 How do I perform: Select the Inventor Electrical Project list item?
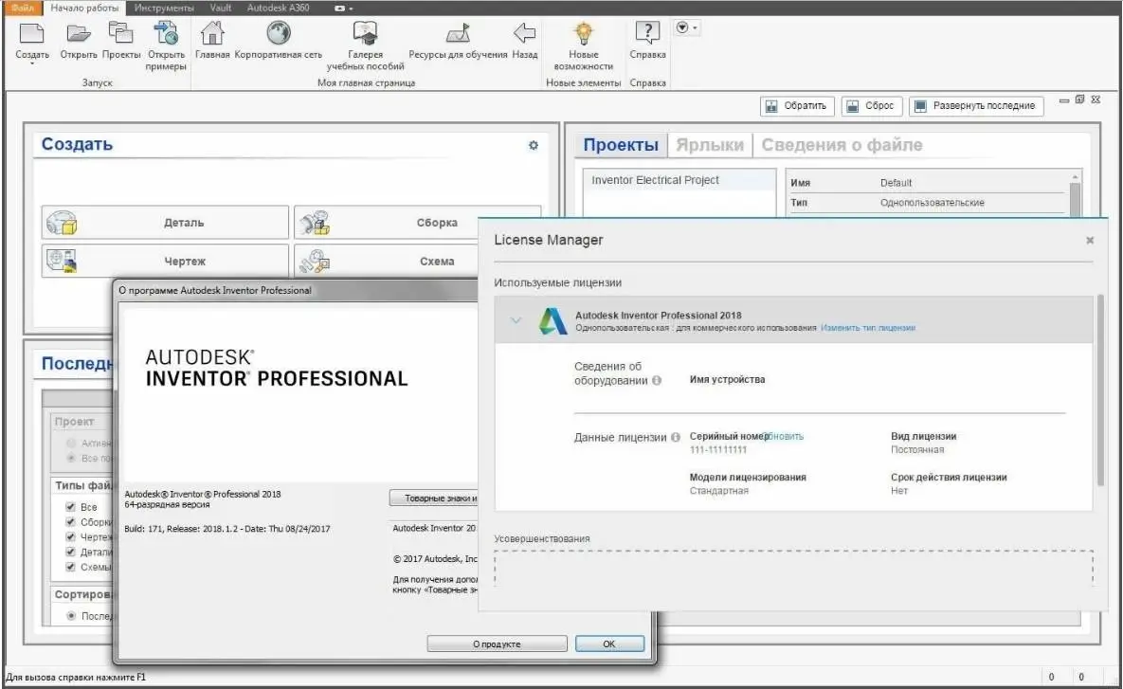[x=679, y=180]
